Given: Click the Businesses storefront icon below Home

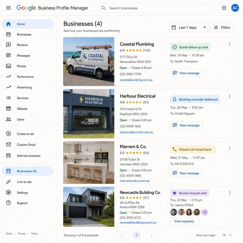Looking at the screenshot, I should (x=8, y=34).
